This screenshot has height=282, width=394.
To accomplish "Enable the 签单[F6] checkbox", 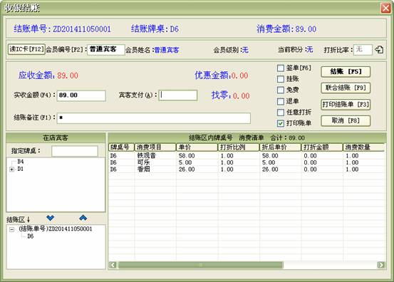I will pos(281,68).
